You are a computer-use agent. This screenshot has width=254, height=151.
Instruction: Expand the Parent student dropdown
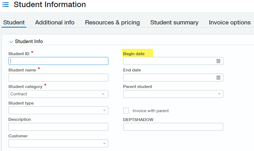coord(219,94)
